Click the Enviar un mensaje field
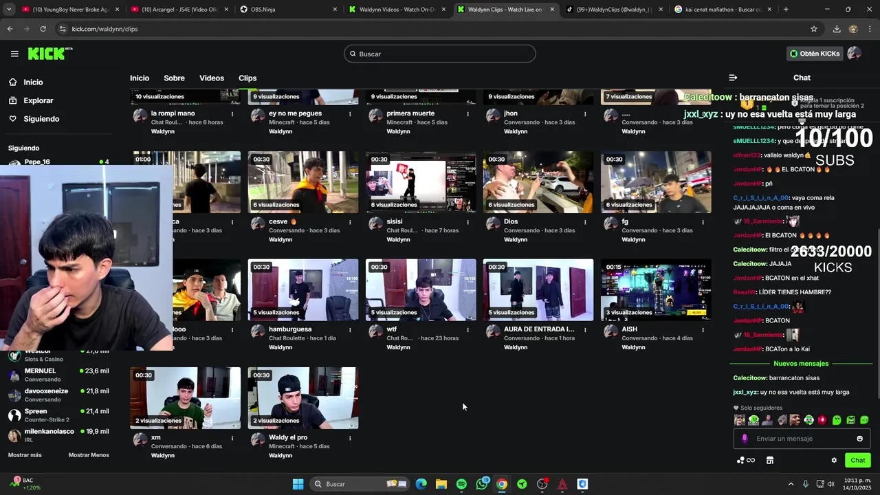 tap(802, 439)
